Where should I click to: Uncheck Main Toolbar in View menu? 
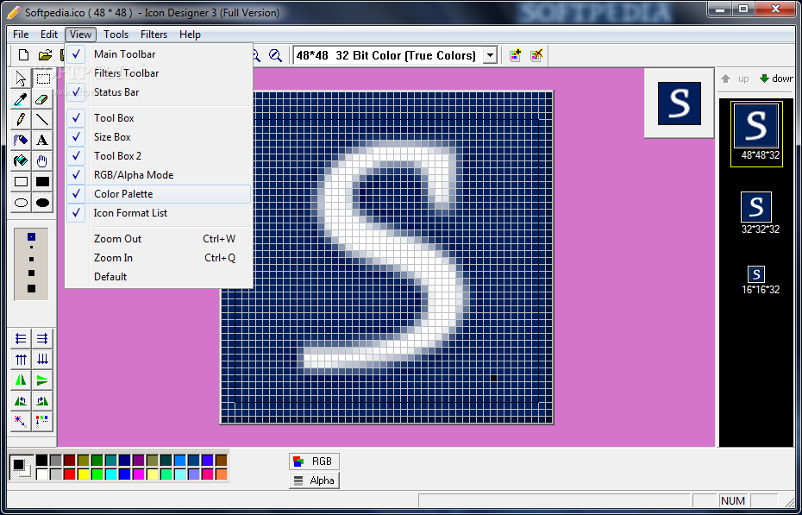pyautogui.click(x=159, y=54)
